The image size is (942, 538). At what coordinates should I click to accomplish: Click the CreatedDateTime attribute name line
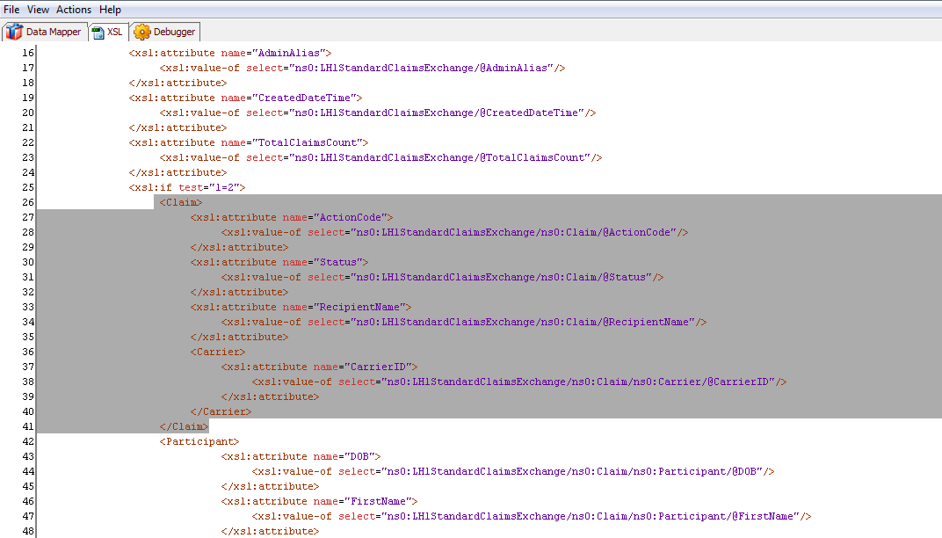(246, 98)
